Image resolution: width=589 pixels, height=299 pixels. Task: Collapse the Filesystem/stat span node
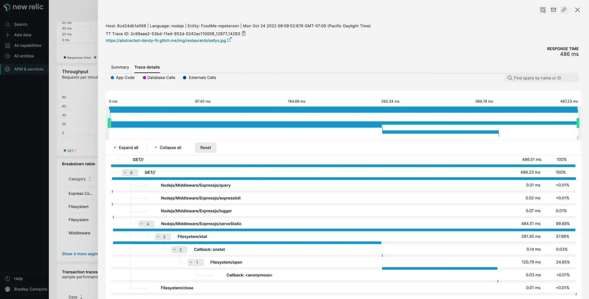163,237
